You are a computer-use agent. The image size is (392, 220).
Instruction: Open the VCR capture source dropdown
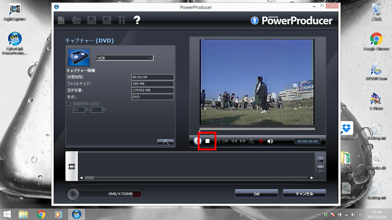pyautogui.click(x=125, y=58)
